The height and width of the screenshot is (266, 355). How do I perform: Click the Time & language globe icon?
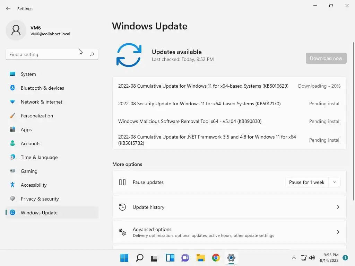[12, 157]
